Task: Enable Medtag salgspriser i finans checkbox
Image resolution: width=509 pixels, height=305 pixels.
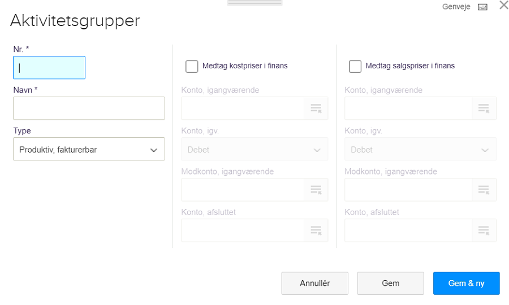Action: coord(355,67)
